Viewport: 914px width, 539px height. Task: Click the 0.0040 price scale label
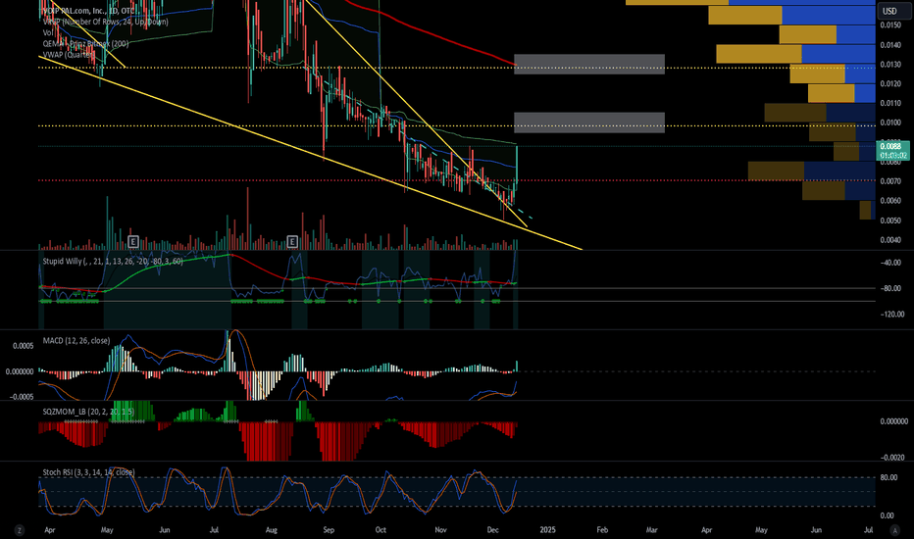890,239
